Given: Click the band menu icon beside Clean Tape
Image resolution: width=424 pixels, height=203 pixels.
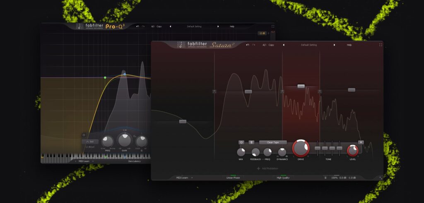Looking at the screenshot, I should [x=251, y=142].
